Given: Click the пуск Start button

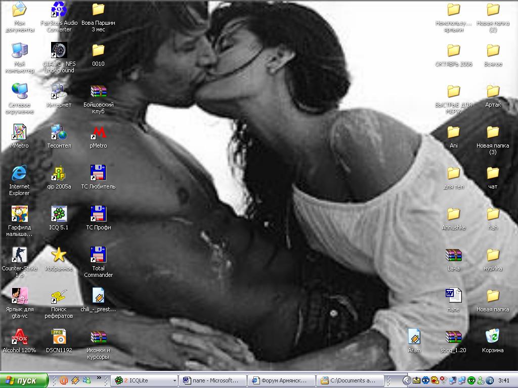Looking at the screenshot, I should click(x=24, y=380).
